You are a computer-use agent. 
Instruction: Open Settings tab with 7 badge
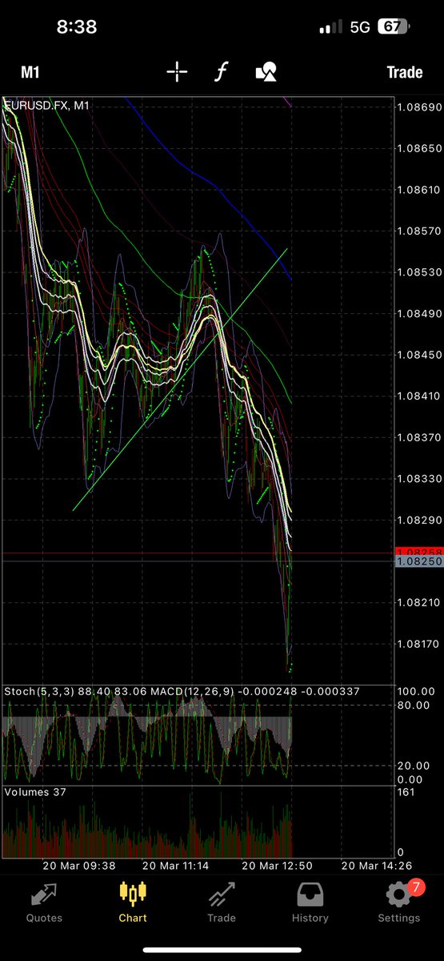pyautogui.click(x=399, y=901)
